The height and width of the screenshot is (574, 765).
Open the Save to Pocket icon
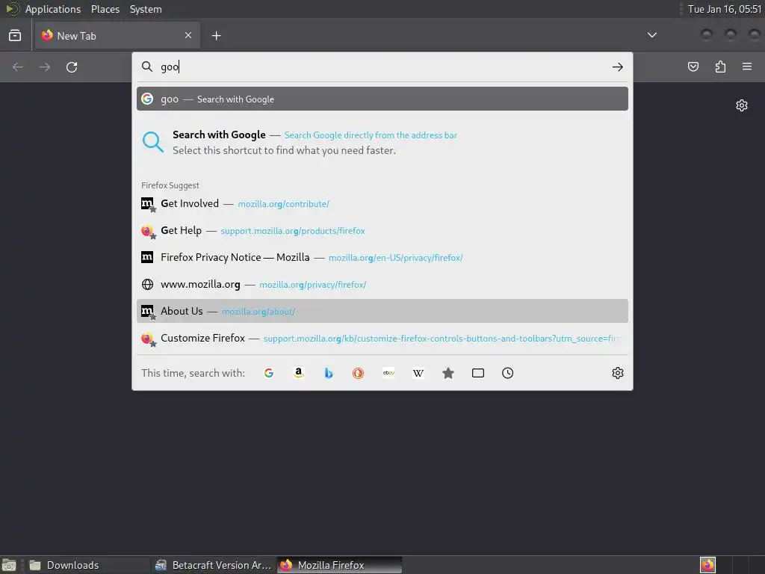point(693,67)
